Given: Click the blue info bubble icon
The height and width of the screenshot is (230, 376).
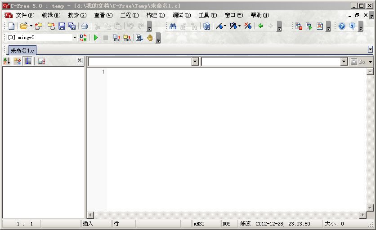Looking at the screenshot, I should click(352, 26).
